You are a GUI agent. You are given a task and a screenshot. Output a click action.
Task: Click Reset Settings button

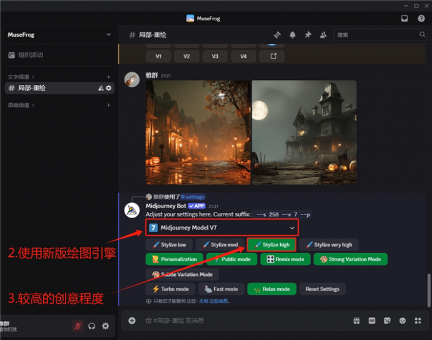tap(323, 289)
